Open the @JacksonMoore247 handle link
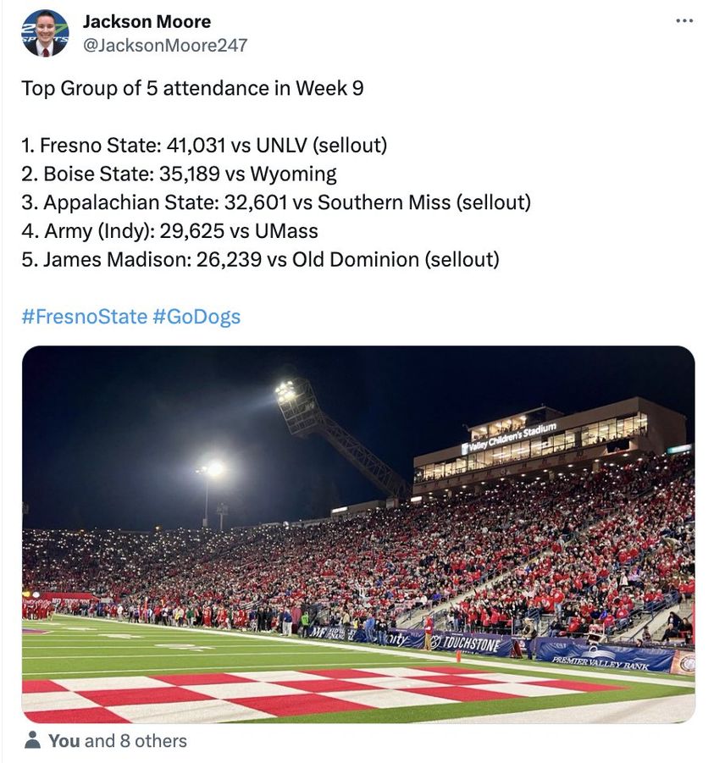Viewport: 714px width, 763px height. (165, 45)
